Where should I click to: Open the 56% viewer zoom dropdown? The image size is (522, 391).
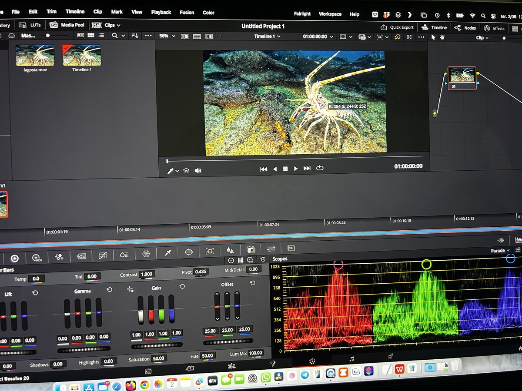click(x=167, y=36)
